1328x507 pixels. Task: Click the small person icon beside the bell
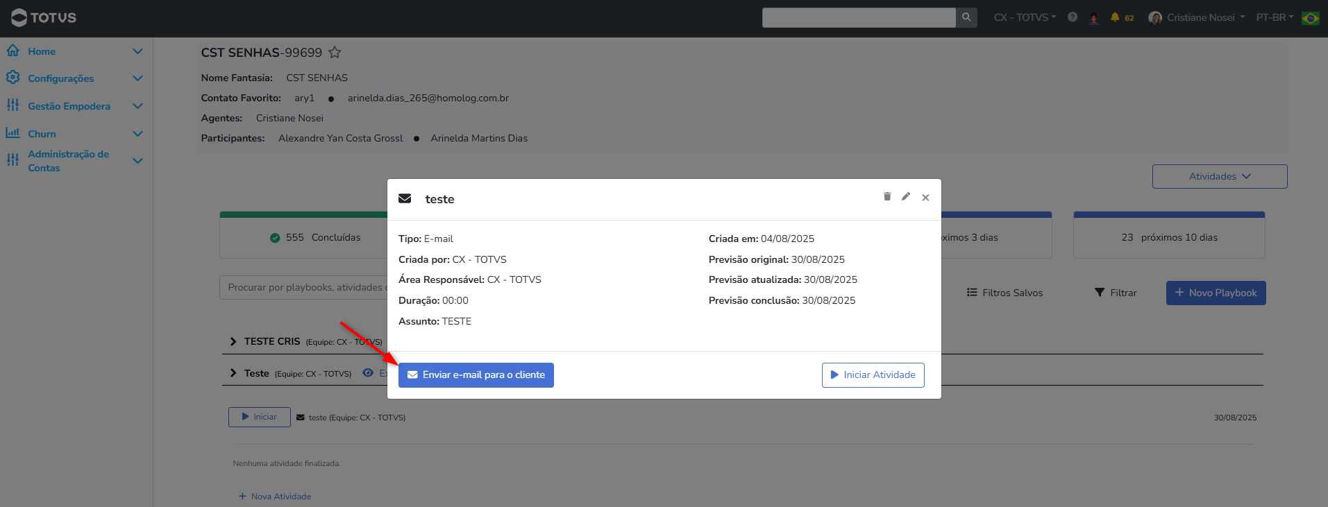1094,18
